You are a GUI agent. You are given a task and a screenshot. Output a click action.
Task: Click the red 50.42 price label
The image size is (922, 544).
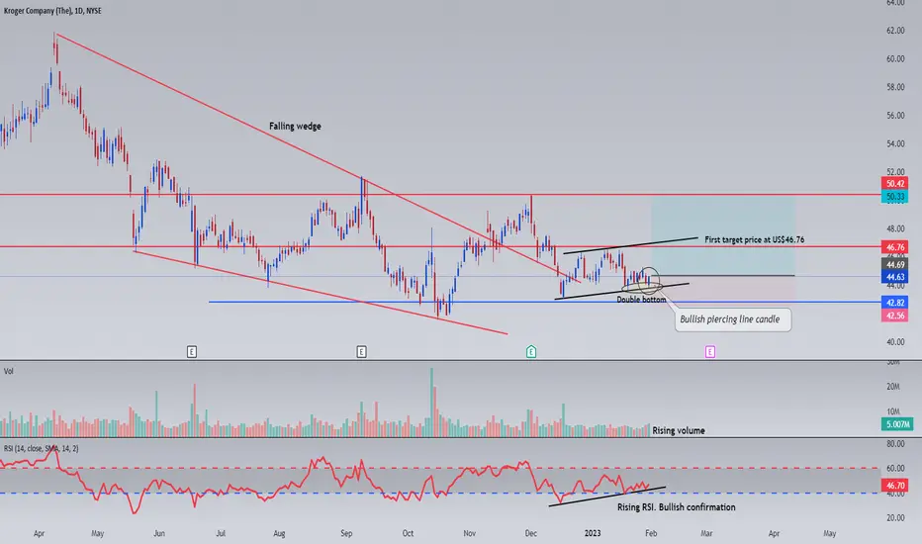tap(894, 184)
